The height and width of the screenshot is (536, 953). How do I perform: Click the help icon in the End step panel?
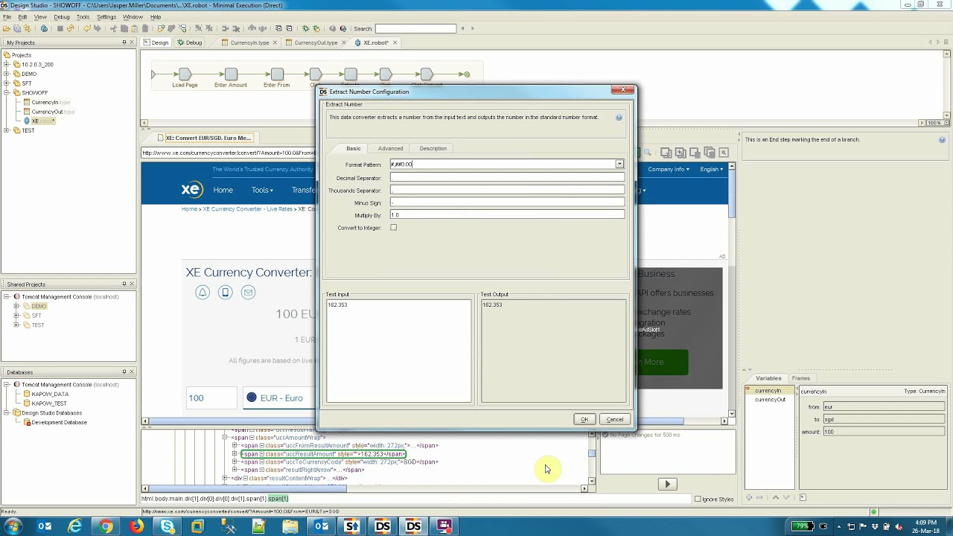pyautogui.click(x=942, y=140)
